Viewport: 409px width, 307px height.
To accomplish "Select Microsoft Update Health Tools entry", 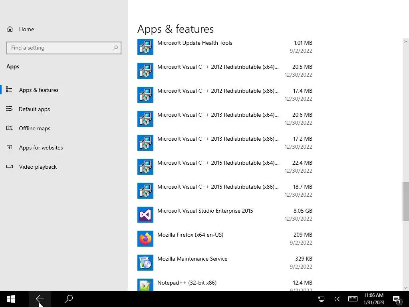I will click(225, 47).
